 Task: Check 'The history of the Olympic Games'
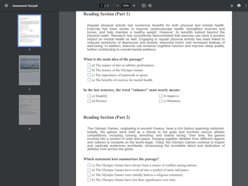coord(89,70)
